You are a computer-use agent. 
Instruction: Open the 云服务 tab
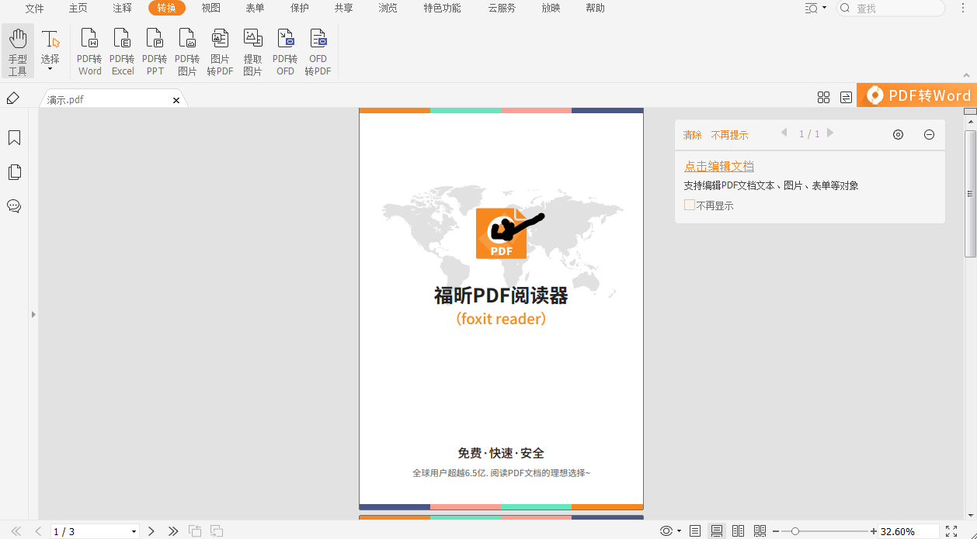[502, 9]
